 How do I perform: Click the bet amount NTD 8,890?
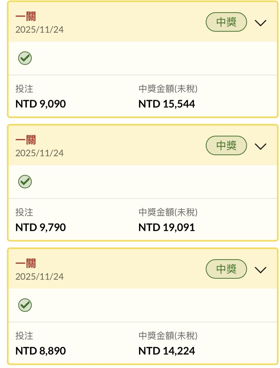click(x=41, y=351)
